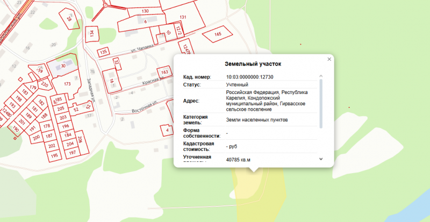Click the Кадастровая стоимость label
The height and width of the screenshot is (222, 430).
(198, 147)
